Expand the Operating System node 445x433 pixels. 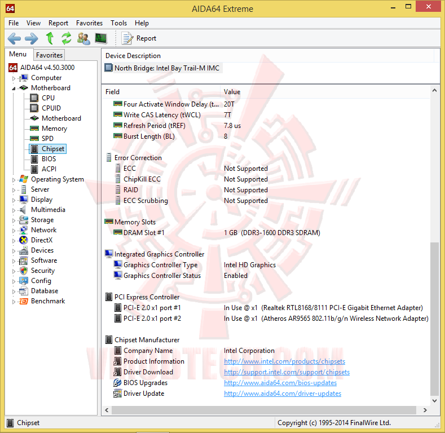[14, 180]
